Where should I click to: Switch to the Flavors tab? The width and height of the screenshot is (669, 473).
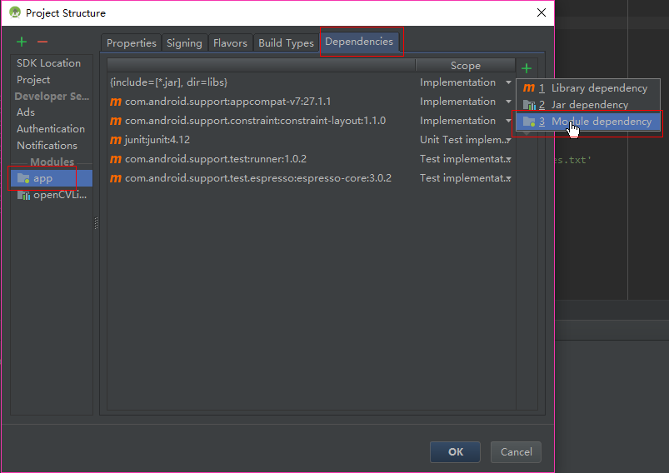tap(231, 43)
